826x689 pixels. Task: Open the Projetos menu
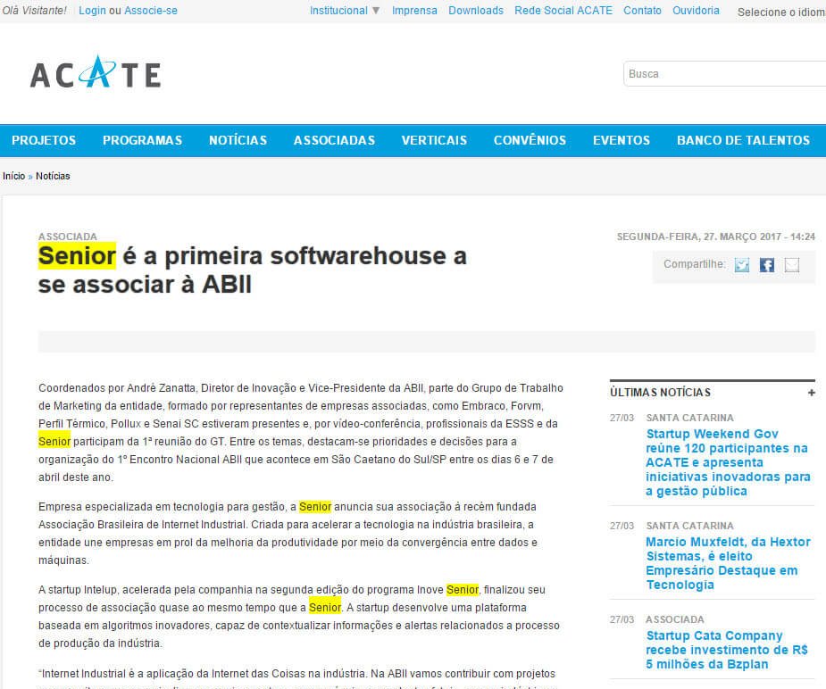pyautogui.click(x=44, y=140)
